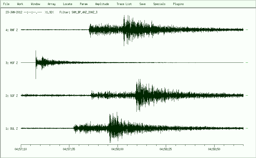Click the 23-JAN-2012 date status text
The height and width of the screenshot is (158, 256).
14,12
